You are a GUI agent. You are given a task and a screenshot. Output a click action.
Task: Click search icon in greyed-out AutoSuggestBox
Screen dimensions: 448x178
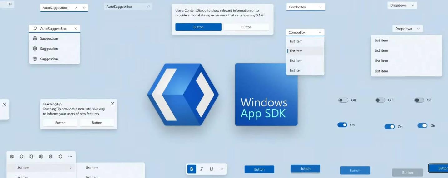[148, 7]
